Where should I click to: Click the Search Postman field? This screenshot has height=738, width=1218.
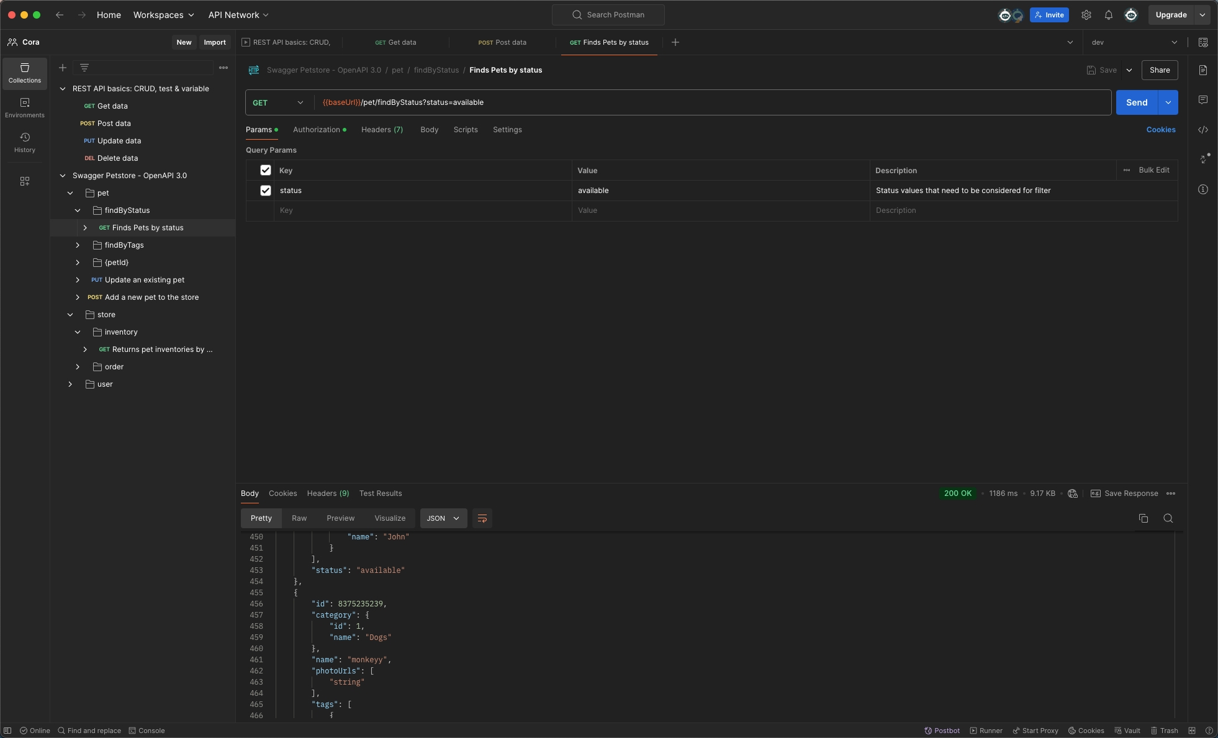pyautogui.click(x=608, y=15)
